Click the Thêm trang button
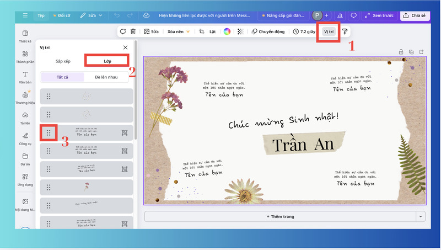The width and height of the screenshot is (441, 250). point(280,216)
